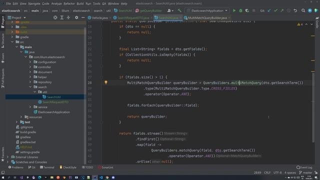Start debugging with the bug icon
320x180 pixels.
240,10
